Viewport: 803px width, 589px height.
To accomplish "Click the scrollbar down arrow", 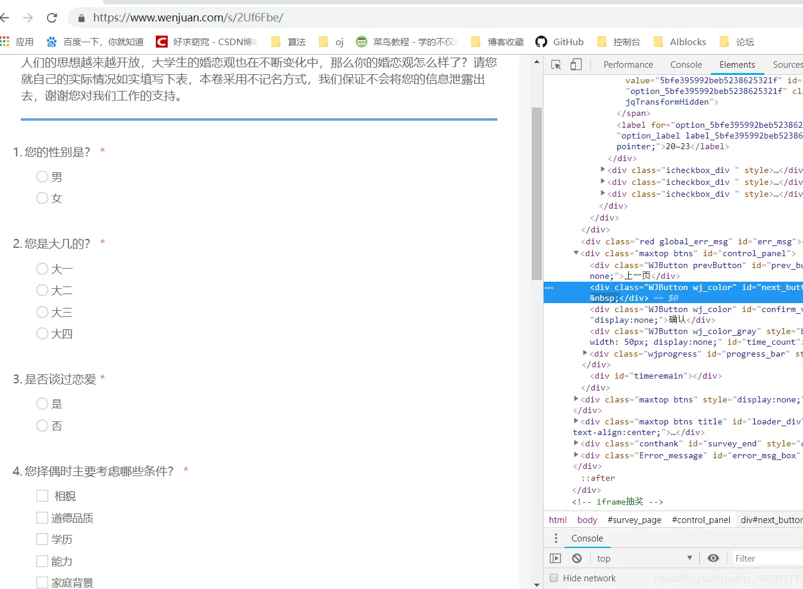I will (537, 584).
